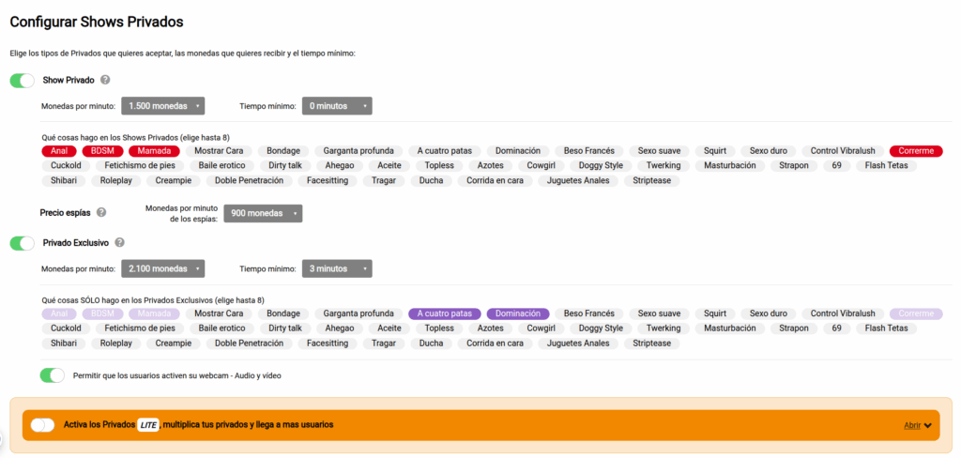Image resolution: width=961 pixels, height=458 pixels.
Task: Select Roleplay tag under Privados Exclusivos
Action: tap(117, 343)
